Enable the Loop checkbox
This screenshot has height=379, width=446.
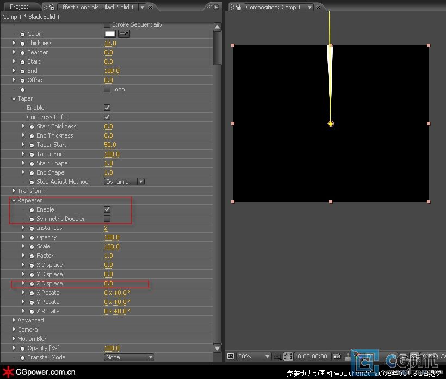click(x=107, y=89)
